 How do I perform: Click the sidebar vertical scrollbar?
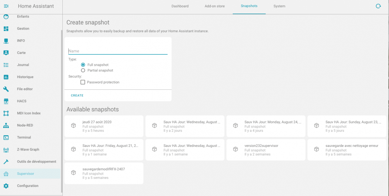click(x=62, y=111)
